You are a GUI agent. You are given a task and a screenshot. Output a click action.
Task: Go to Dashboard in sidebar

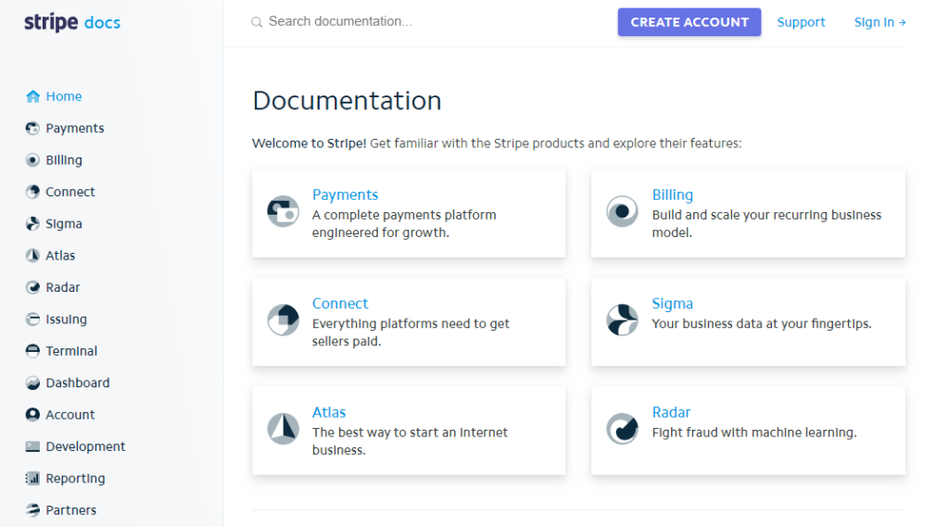[x=77, y=383]
